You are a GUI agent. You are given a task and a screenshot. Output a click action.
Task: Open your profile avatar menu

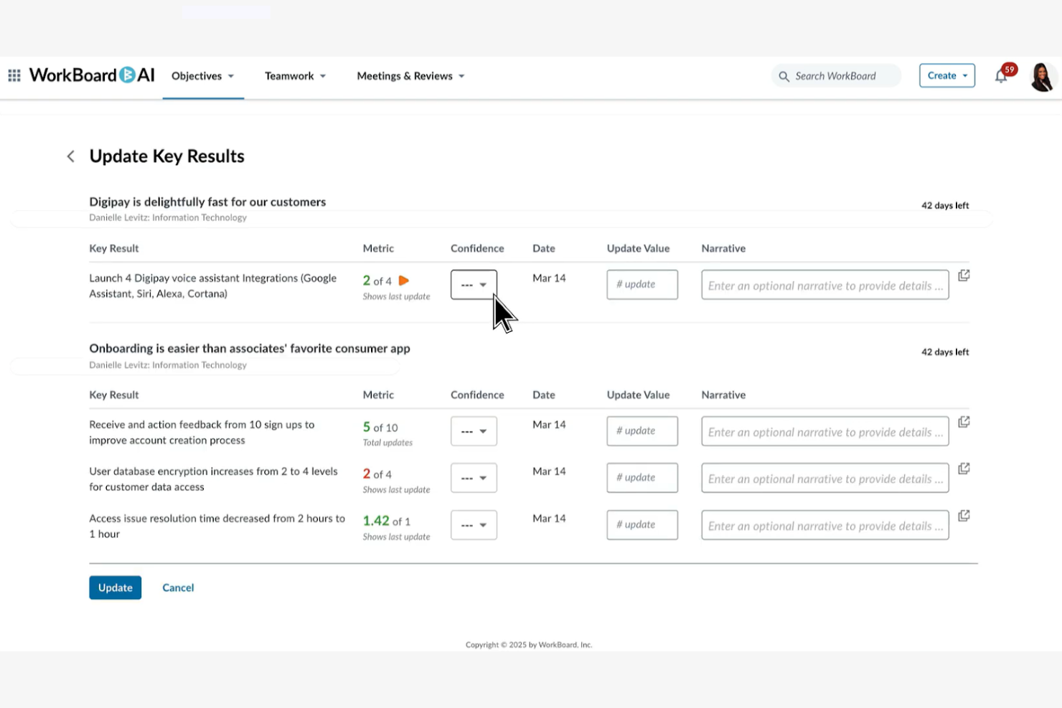coord(1042,75)
